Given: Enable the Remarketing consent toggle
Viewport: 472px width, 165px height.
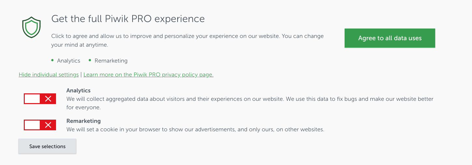Looking at the screenshot, I should [x=40, y=125].
